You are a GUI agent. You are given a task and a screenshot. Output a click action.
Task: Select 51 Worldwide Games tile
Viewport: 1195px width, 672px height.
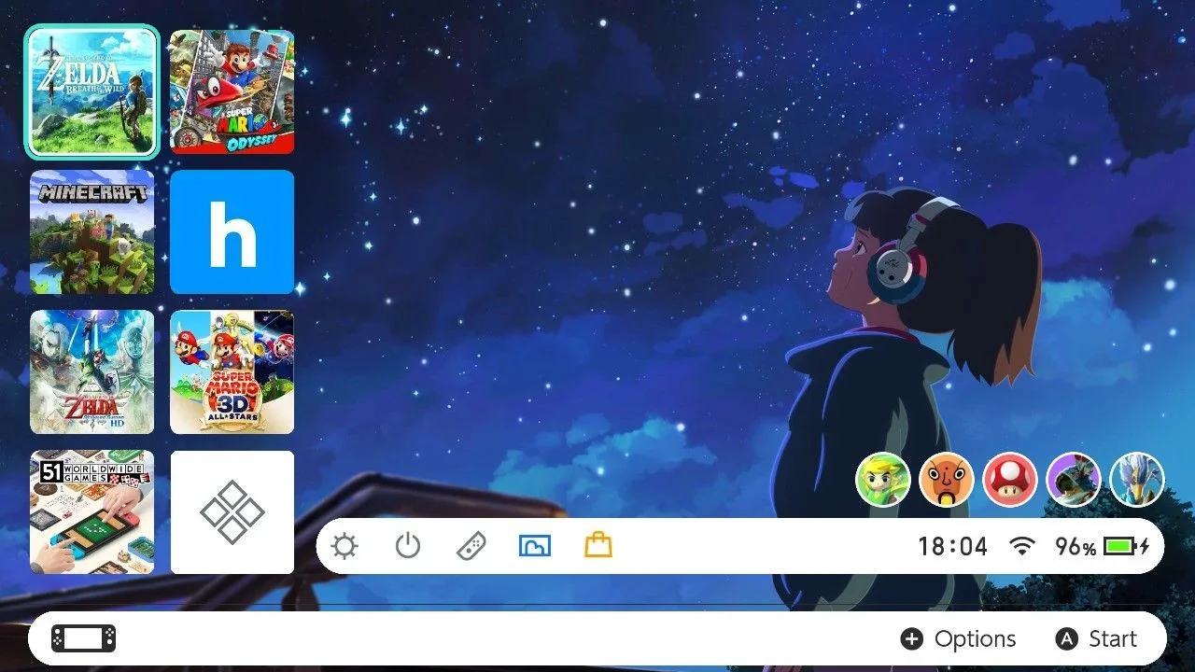point(91,512)
